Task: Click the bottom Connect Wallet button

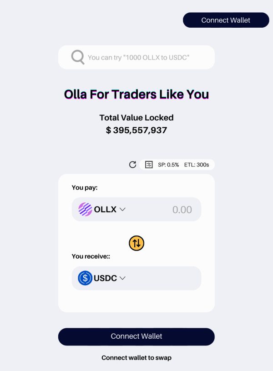Action: (136, 336)
